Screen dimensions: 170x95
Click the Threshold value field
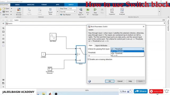[100, 56]
